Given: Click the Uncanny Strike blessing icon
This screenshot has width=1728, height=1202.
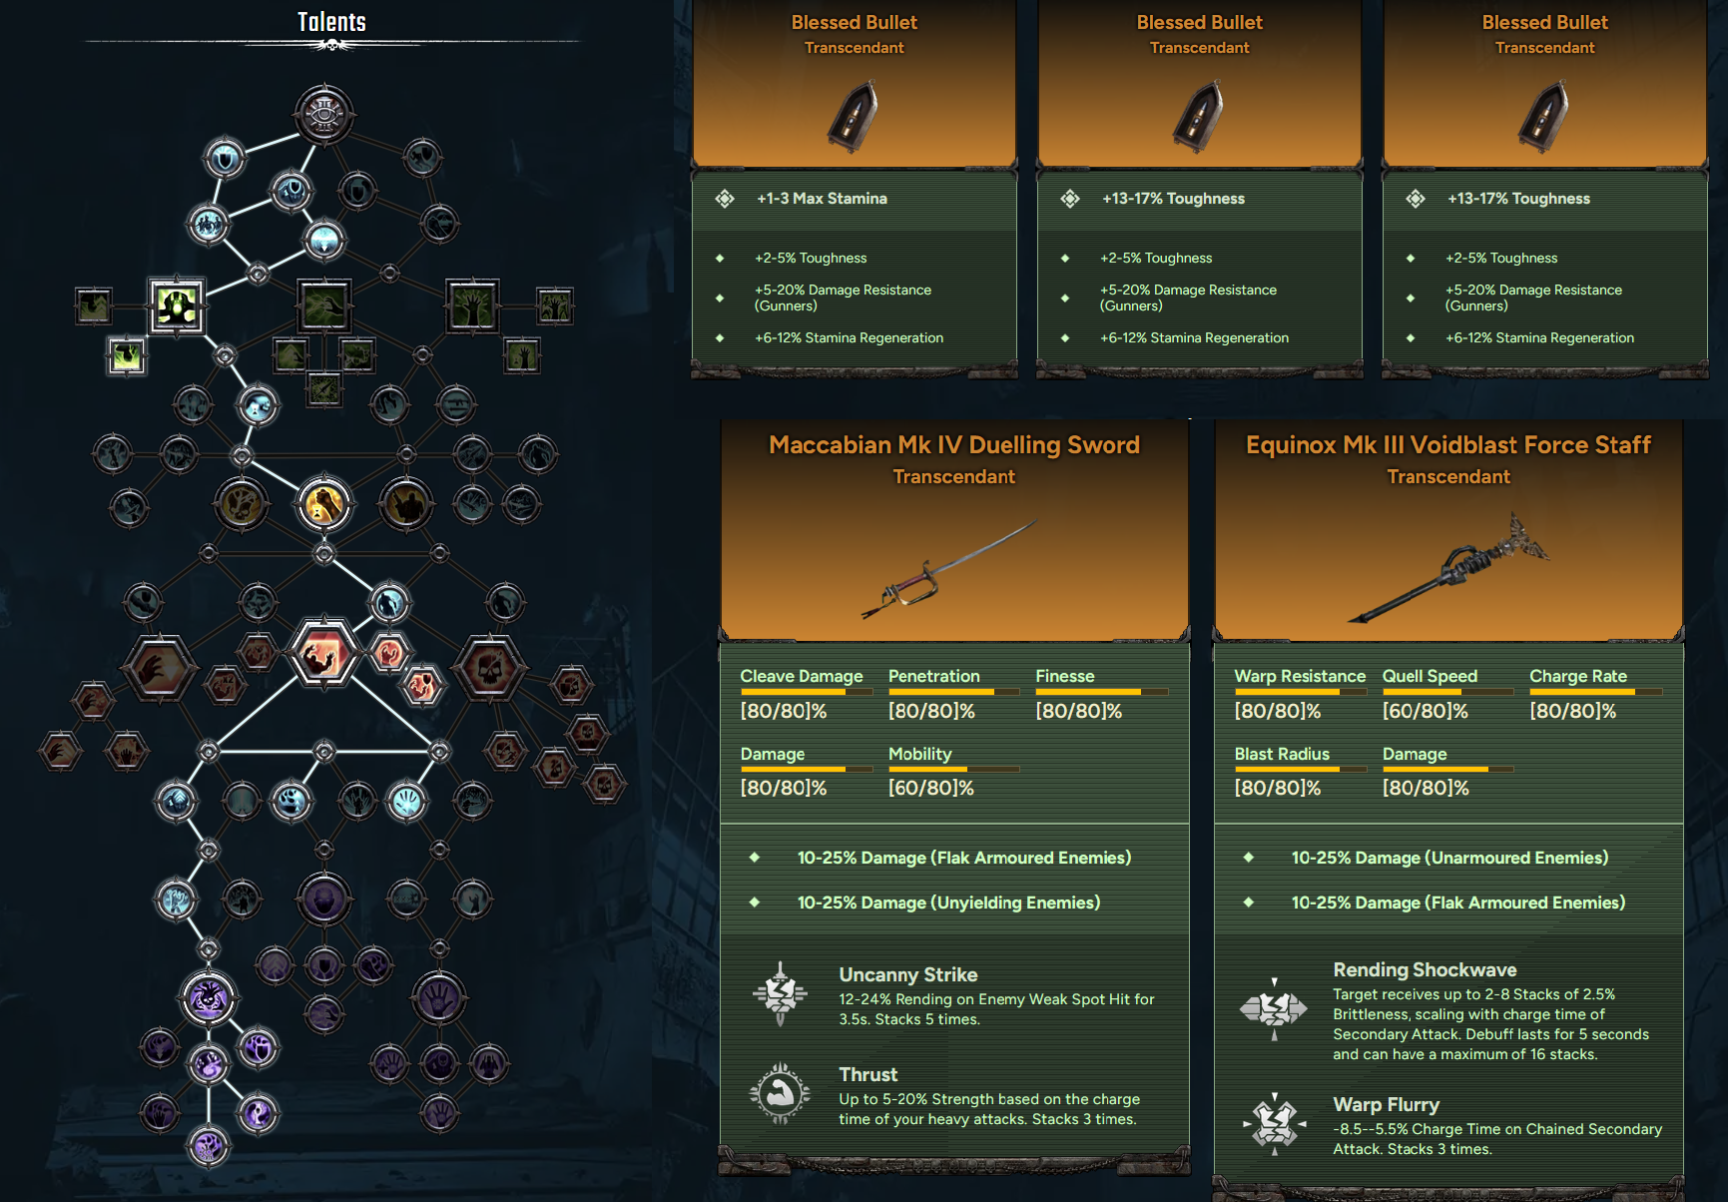Looking at the screenshot, I should 780,994.
